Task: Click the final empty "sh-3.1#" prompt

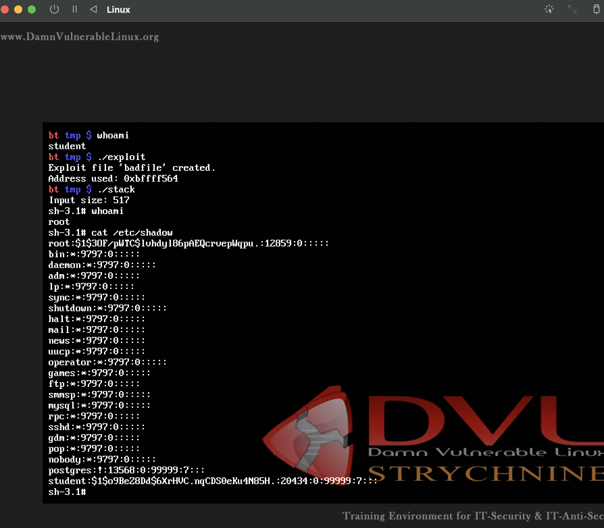Action: (x=67, y=492)
